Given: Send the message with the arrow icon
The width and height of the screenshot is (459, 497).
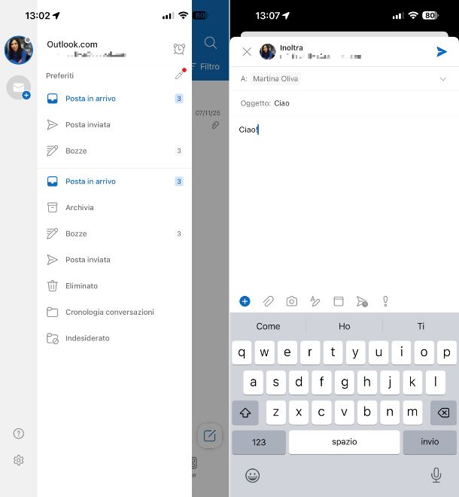Looking at the screenshot, I should (x=441, y=52).
